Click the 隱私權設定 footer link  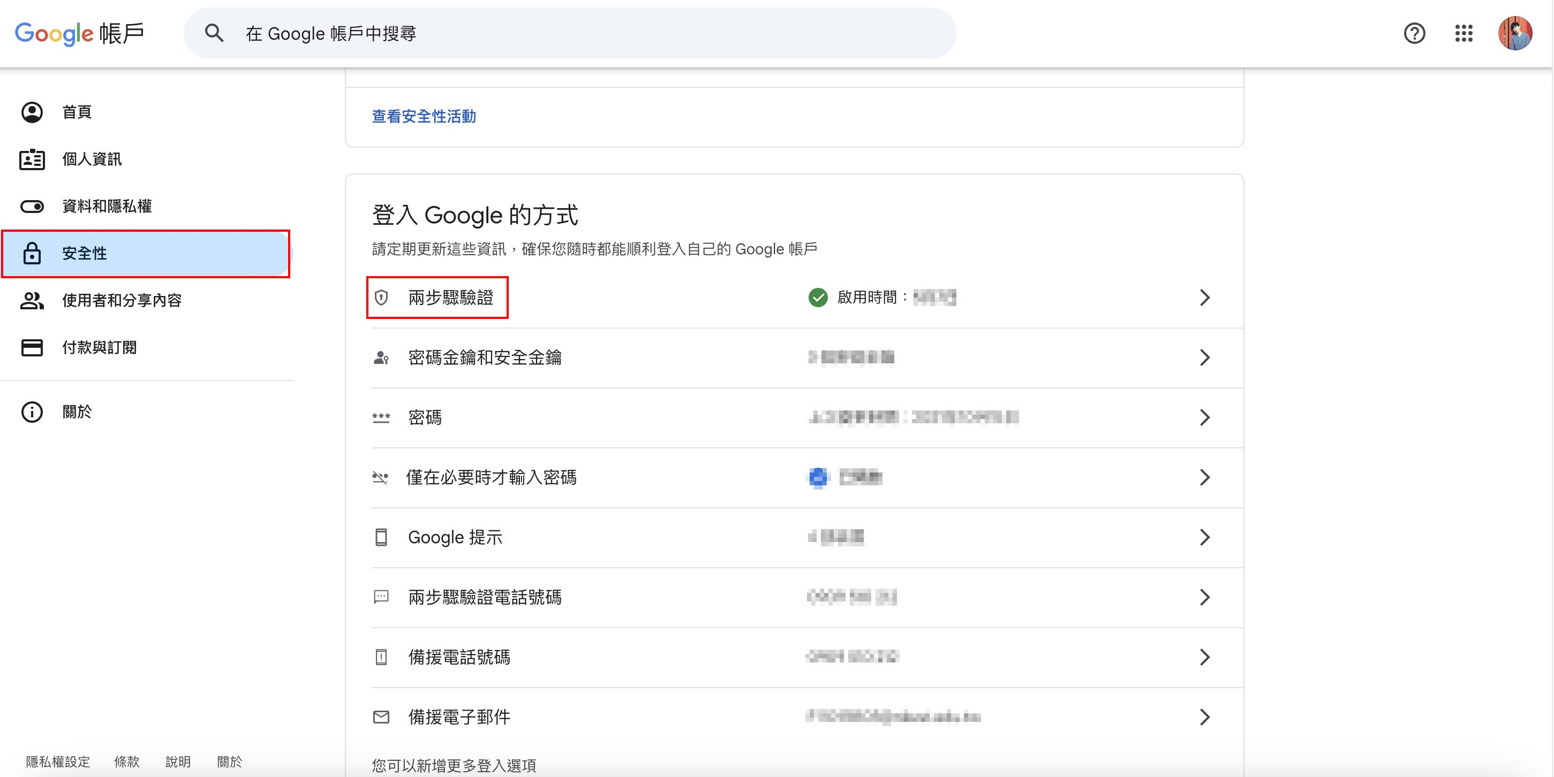[x=58, y=761]
